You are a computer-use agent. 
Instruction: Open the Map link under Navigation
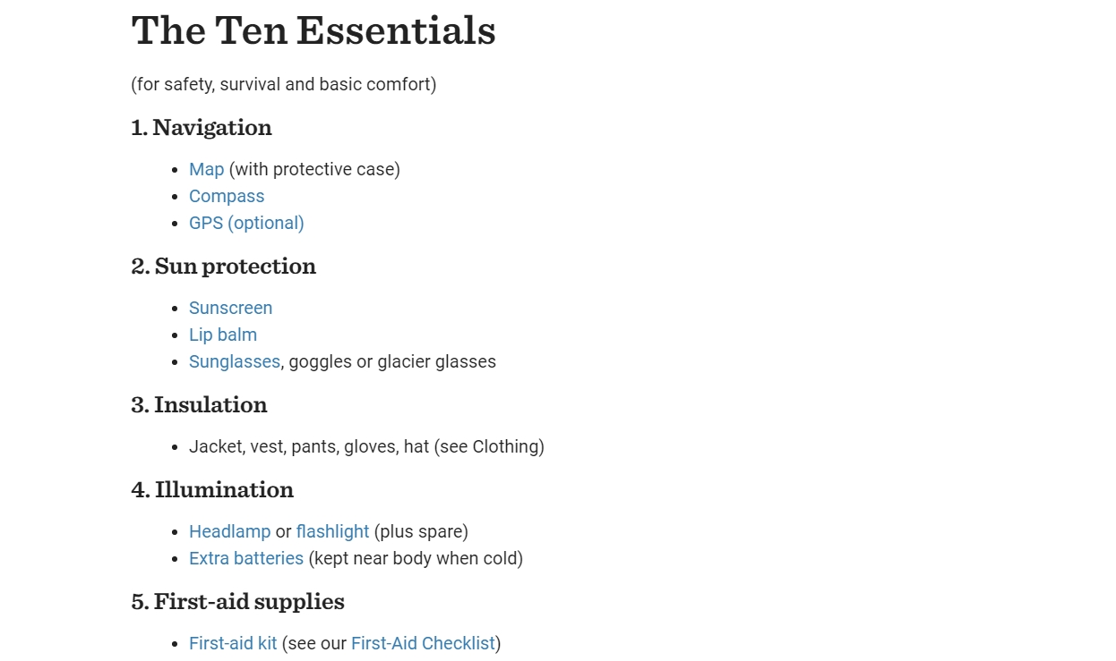206,169
